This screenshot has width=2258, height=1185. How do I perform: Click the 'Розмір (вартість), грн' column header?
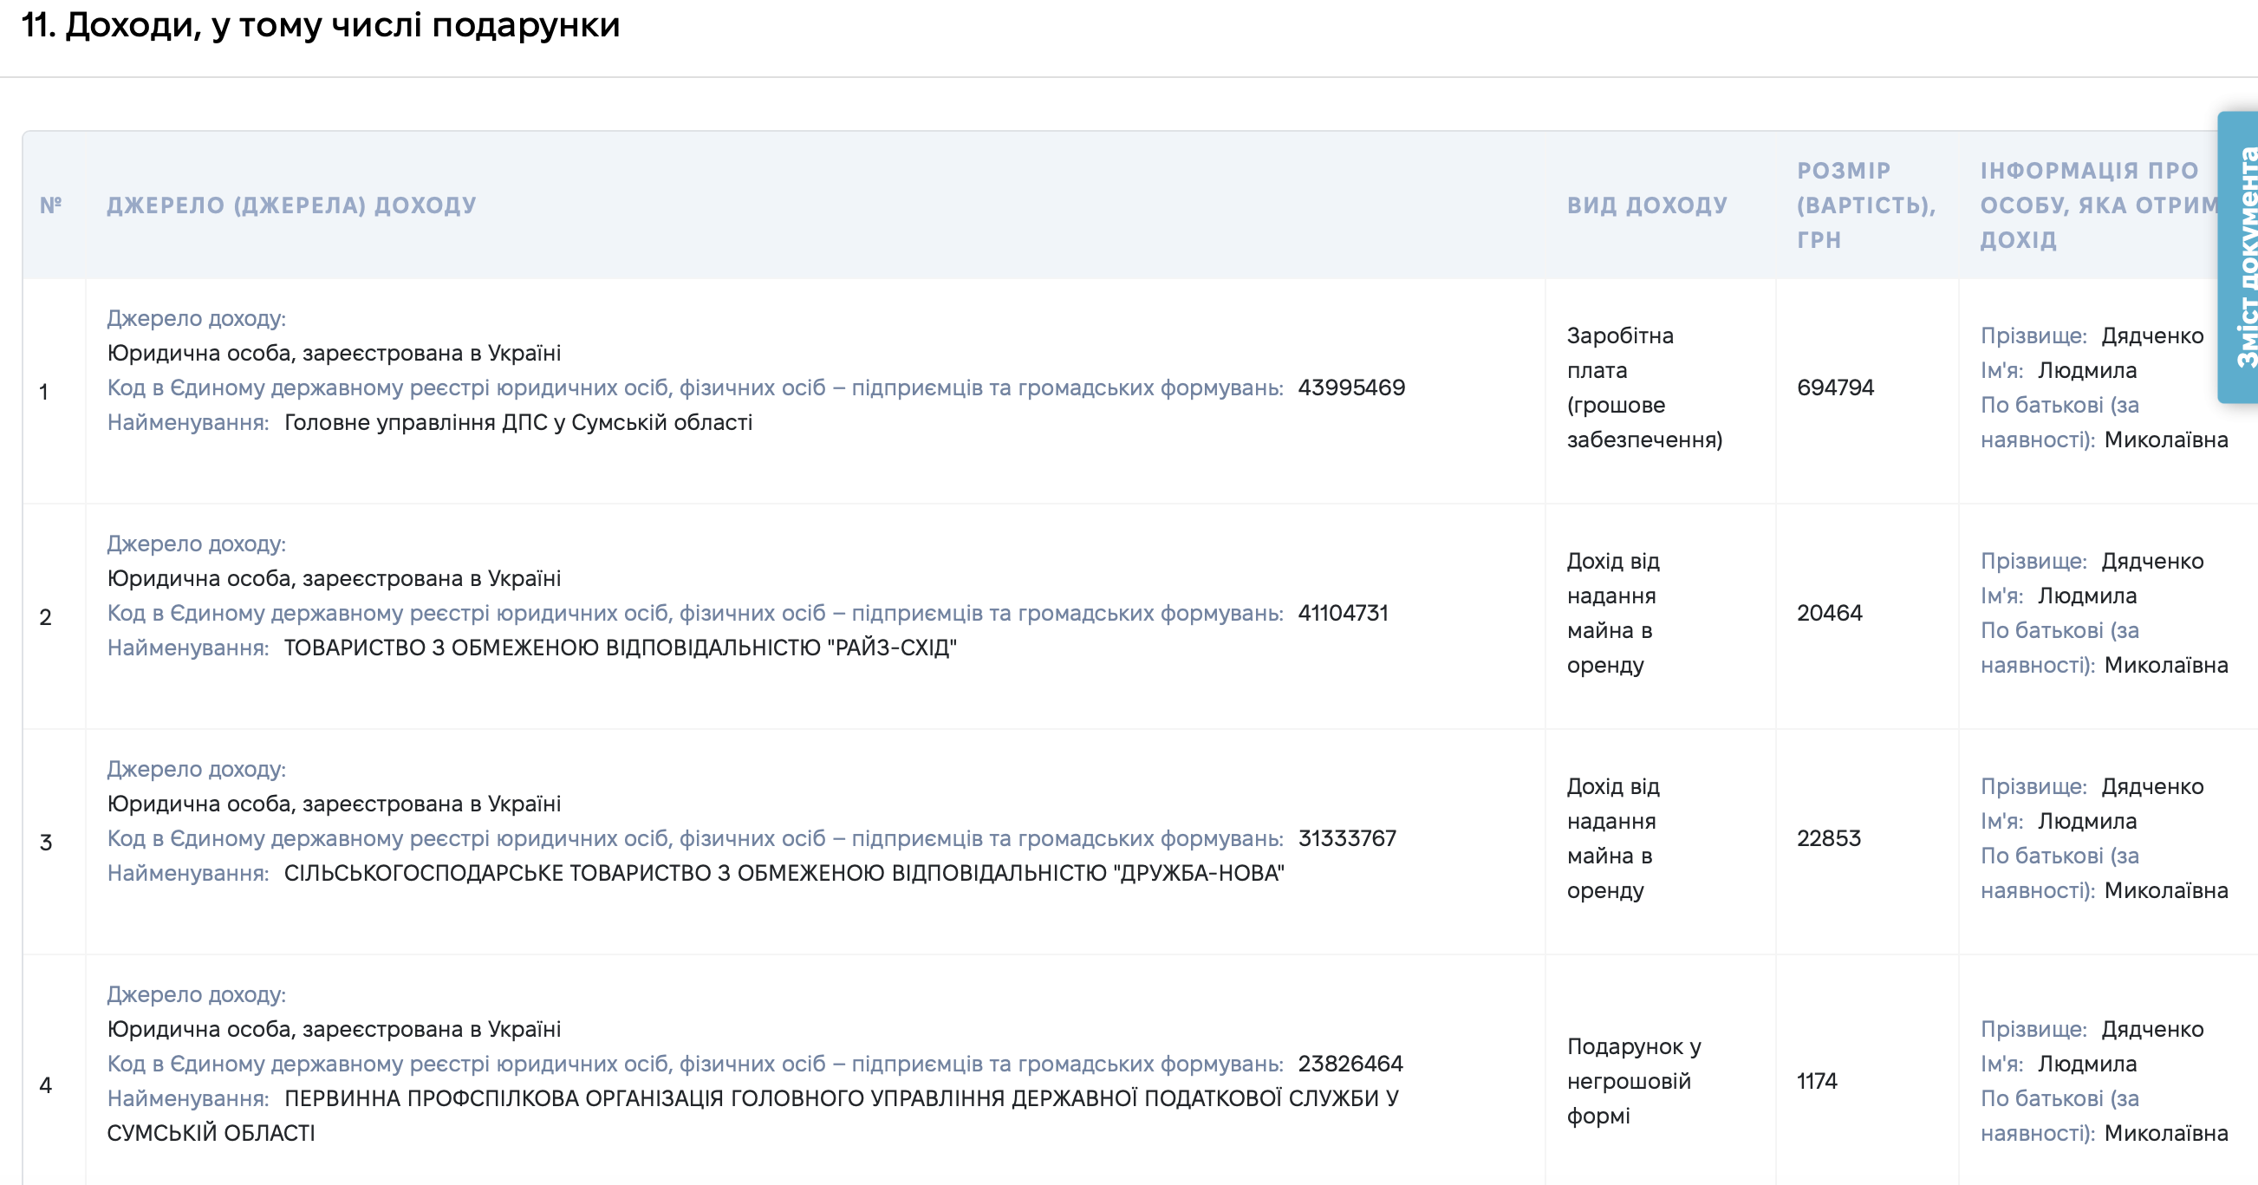point(1866,205)
